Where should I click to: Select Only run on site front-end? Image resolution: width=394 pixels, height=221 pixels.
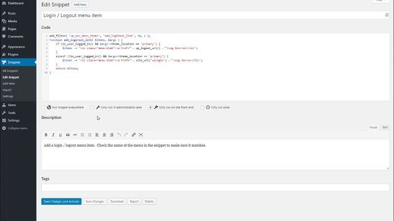click(150, 107)
